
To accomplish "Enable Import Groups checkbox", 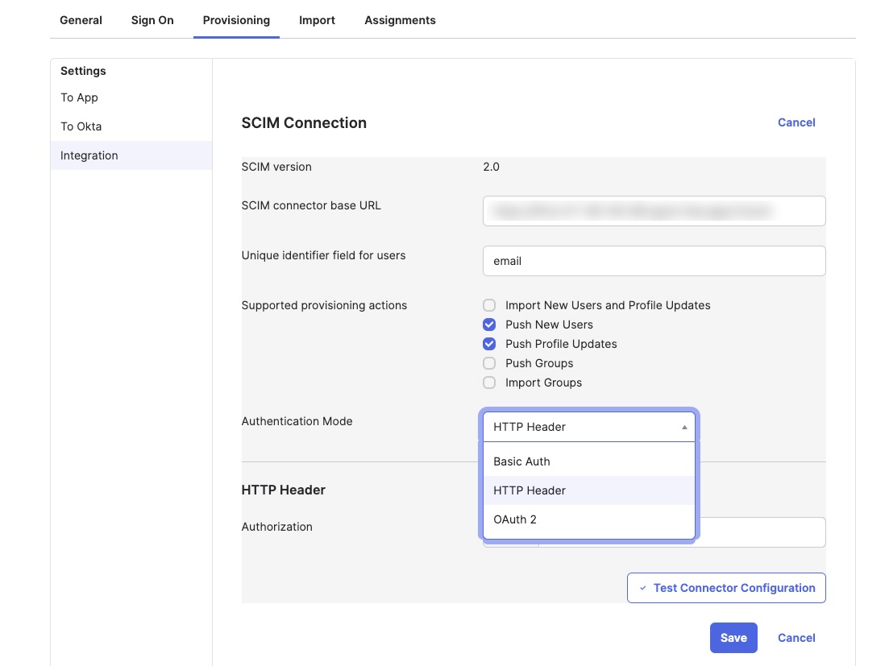I will point(489,383).
